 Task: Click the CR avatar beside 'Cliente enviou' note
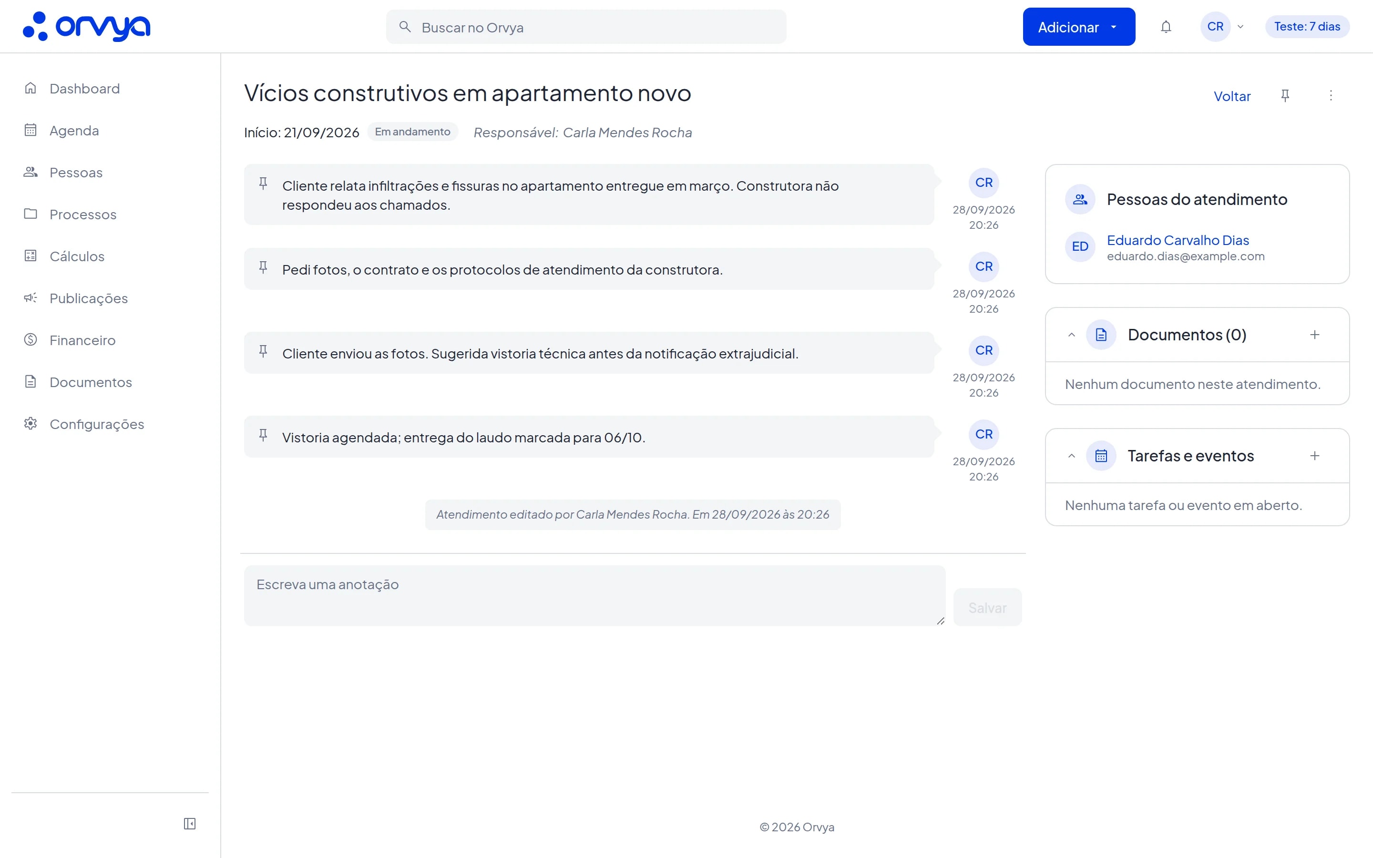point(984,351)
